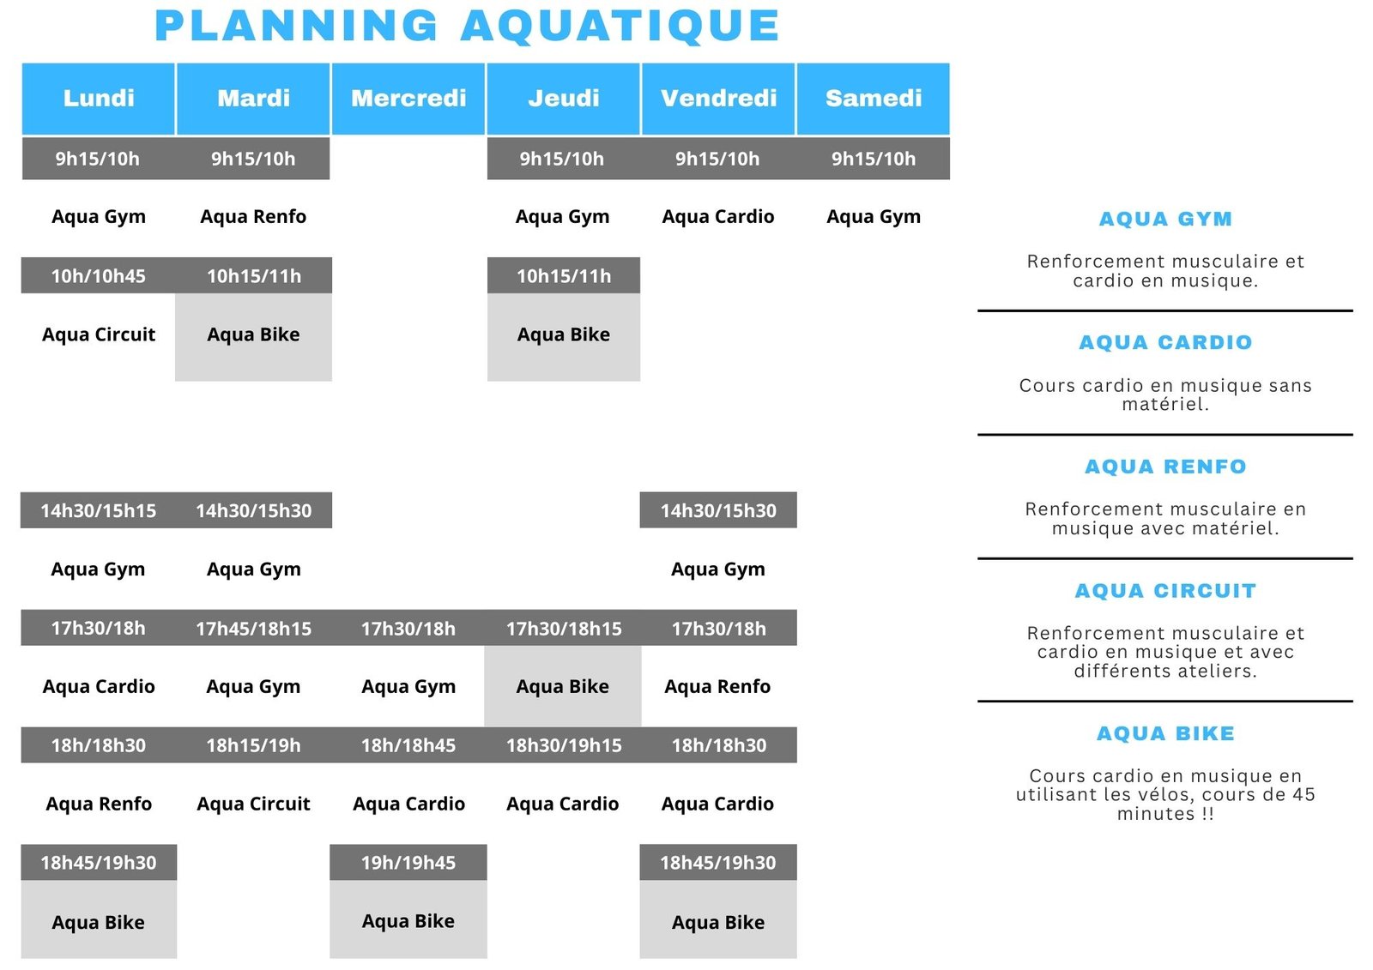Open the Samedi day header
This screenshot has height=970, width=1373.
click(873, 99)
